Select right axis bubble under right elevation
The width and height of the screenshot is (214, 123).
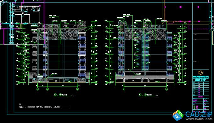166,89
